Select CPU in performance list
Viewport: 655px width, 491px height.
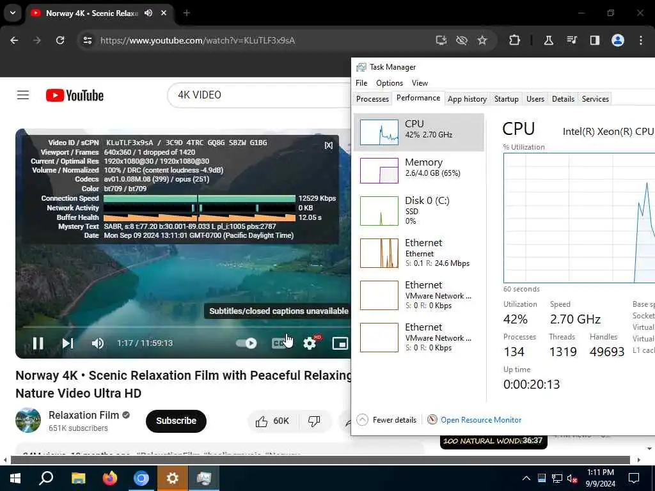(x=418, y=132)
